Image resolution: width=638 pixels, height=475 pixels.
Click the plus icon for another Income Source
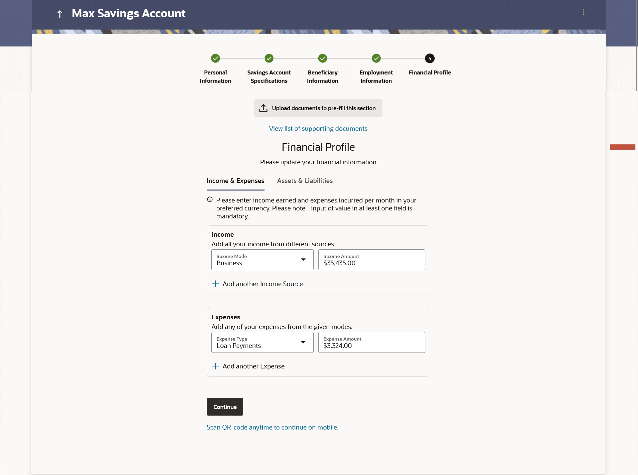coord(215,284)
